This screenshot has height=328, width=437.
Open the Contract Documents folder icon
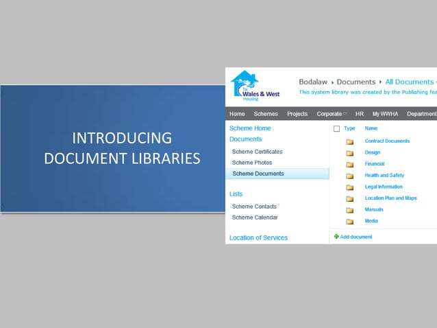(x=350, y=142)
